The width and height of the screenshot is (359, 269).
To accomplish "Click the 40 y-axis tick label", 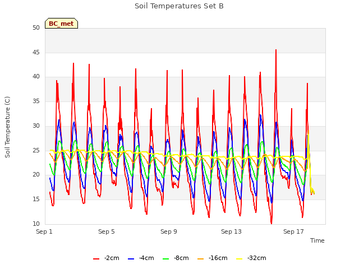I will coord(36,77).
